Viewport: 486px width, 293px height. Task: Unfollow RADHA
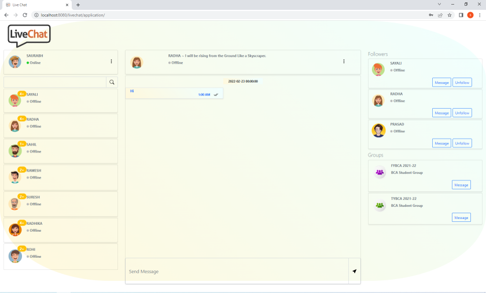click(462, 113)
